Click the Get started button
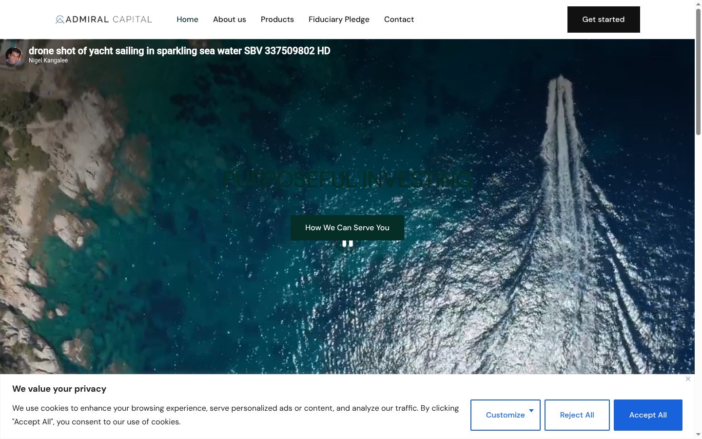Image resolution: width=702 pixels, height=439 pixels. (604, 20)
